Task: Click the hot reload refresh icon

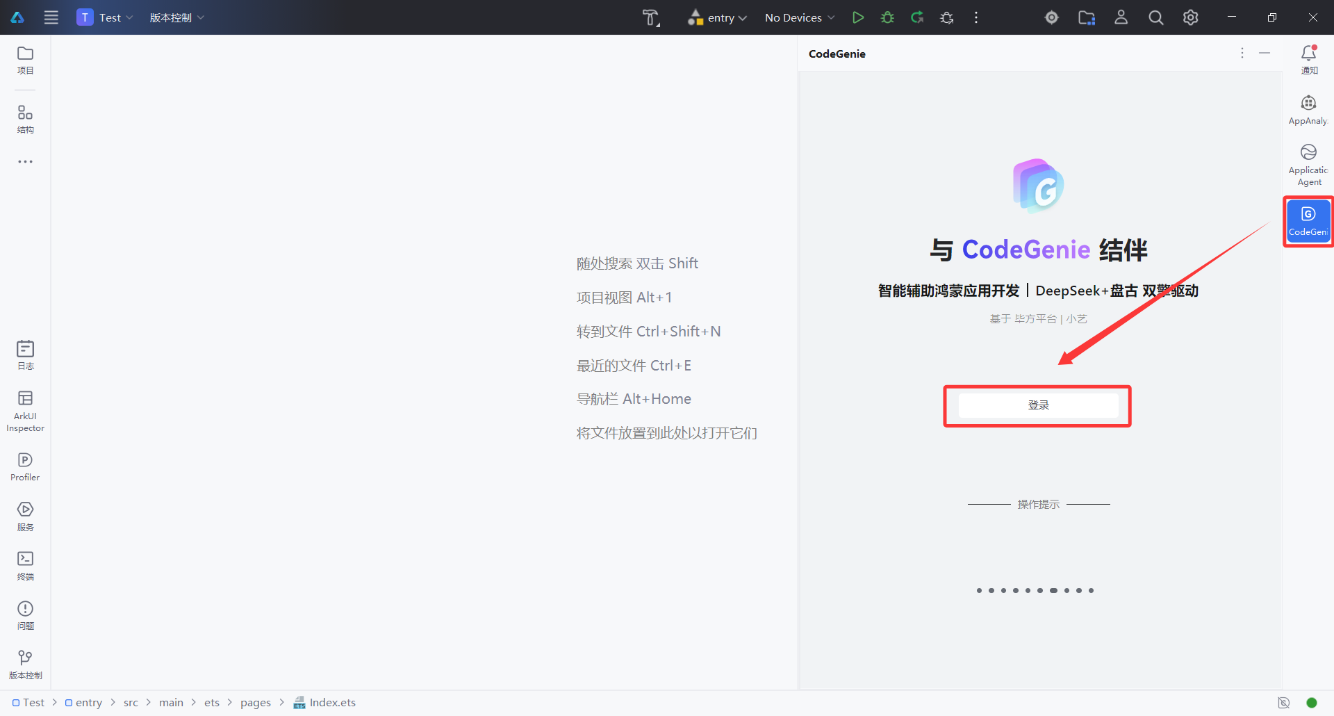Action: pyautogui.click(x=917, y=17)
